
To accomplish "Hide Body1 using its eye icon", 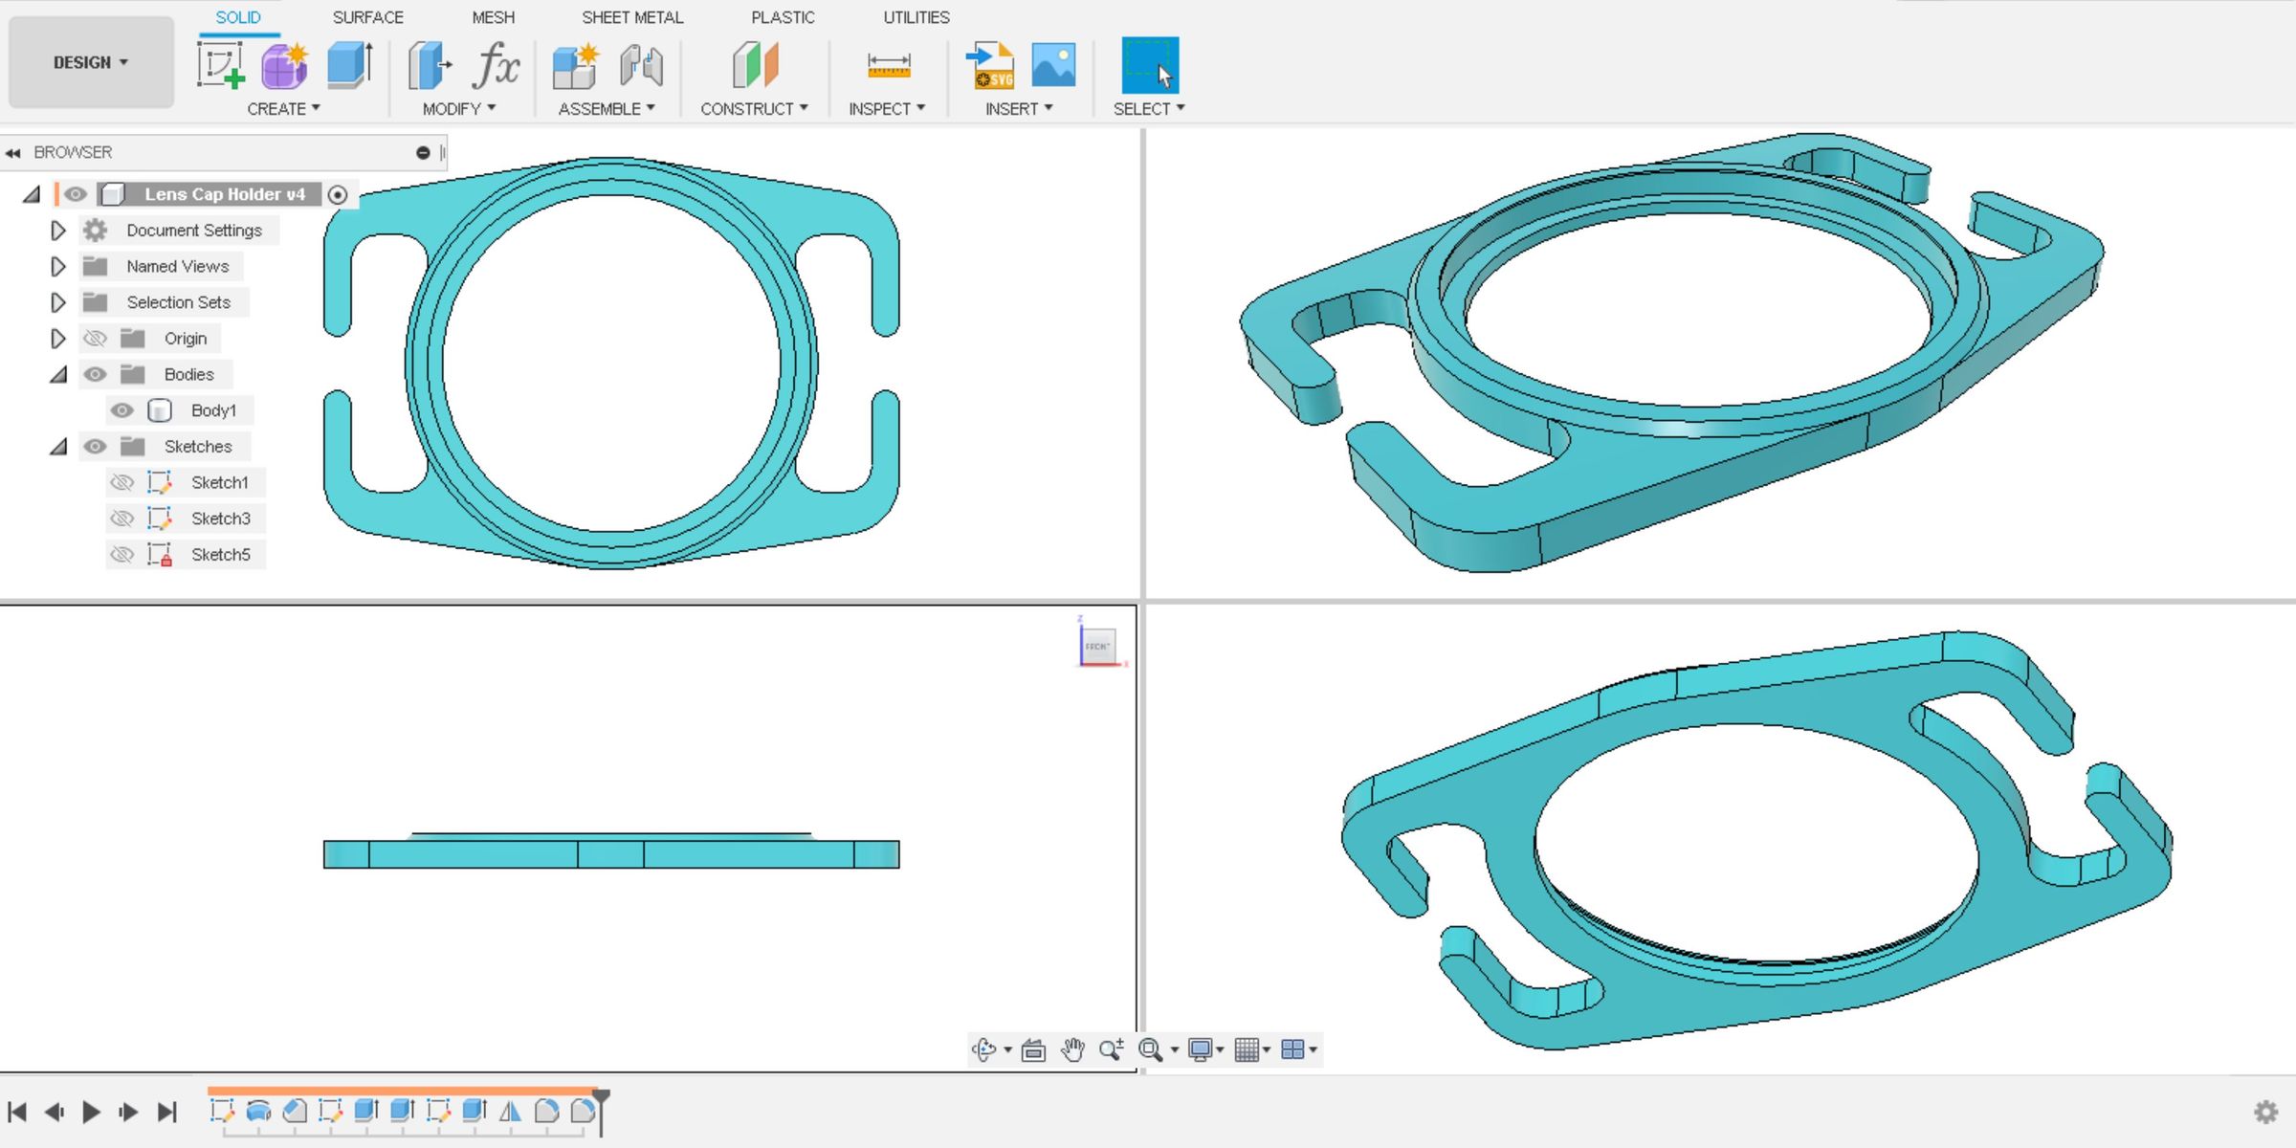I will (122, 409).
